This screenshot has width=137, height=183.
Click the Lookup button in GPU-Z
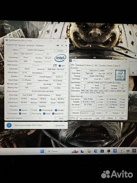61,50
